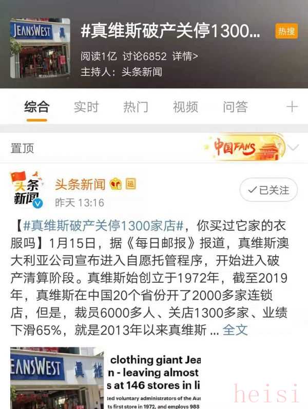Image resolution: width=308 pixels, height=409 pixels.
Task: Tap the orange 运 badge icon
Action: point(131,184)
